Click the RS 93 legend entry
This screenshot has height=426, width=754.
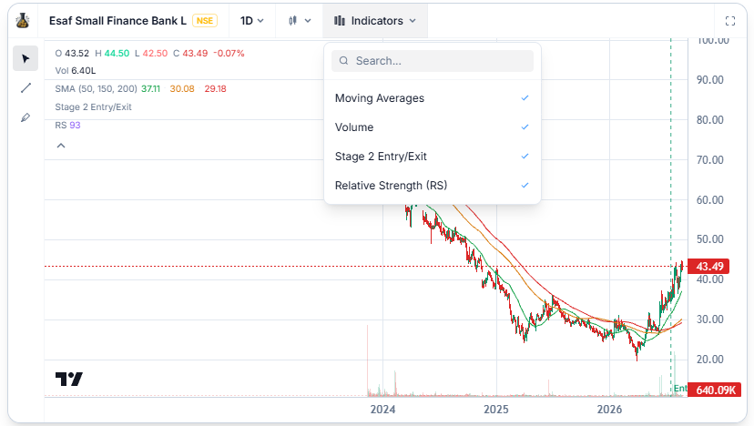coord(67,125)
